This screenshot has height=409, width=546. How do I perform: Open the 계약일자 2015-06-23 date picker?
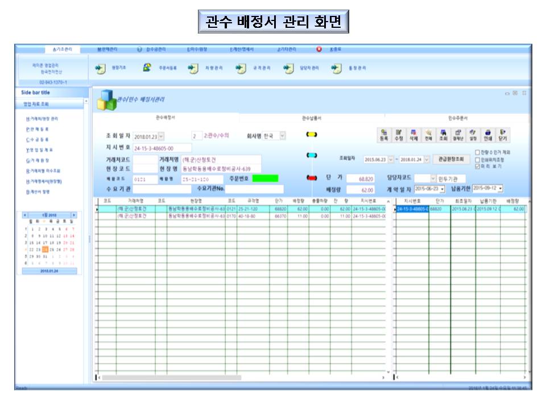point(442,189)
